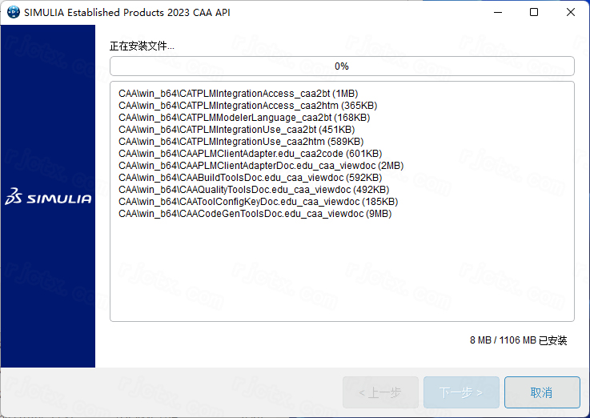Click the 0% installation progress bar
This screenshot has height=418, width=590.
click(342, 66)
